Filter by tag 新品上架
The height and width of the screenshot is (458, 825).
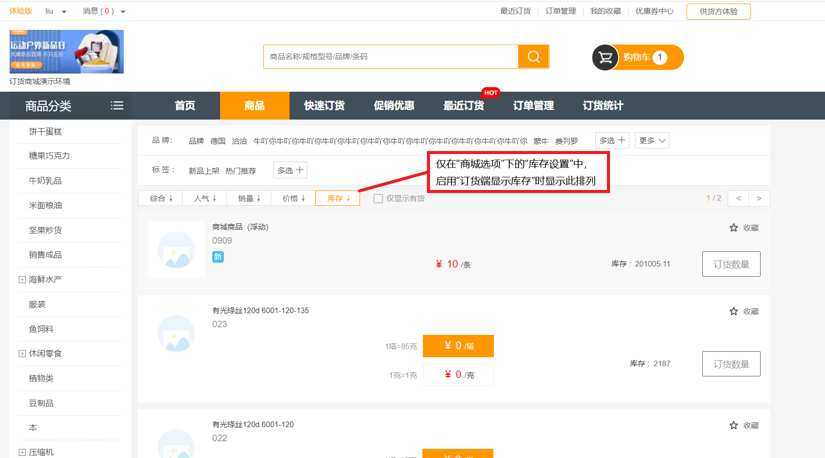pyautogui.click(x=204, y=171)
